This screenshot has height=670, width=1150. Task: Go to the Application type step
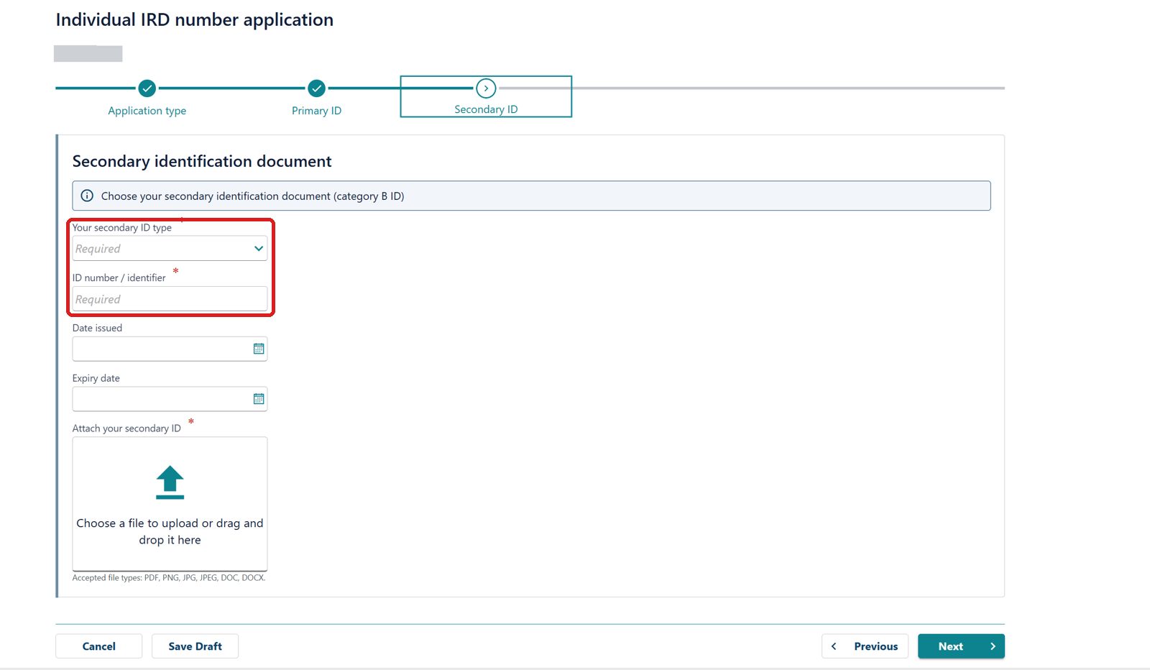click(147, 111)
